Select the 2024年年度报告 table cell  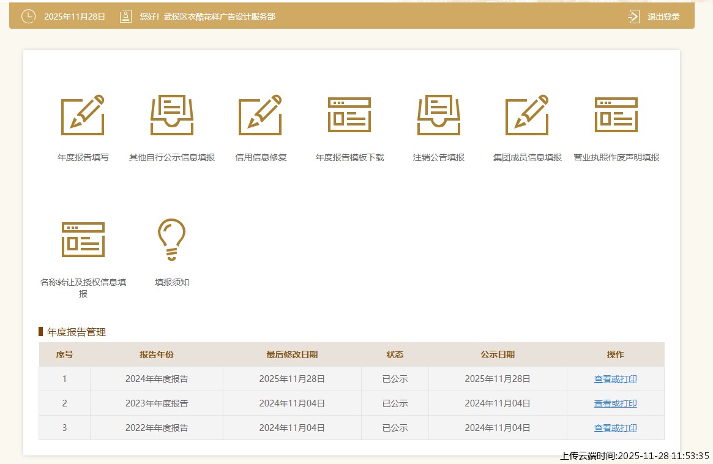point(157,379)
